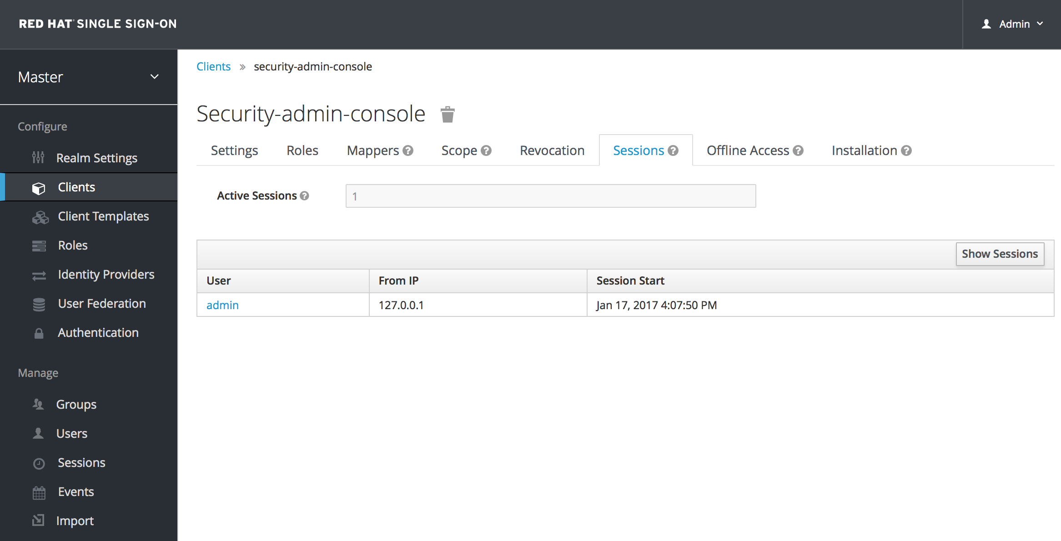This screenshot has width=1061, height=541.
Task: Click the Clients icon in sidebar
Action: [x=39, y=186]
